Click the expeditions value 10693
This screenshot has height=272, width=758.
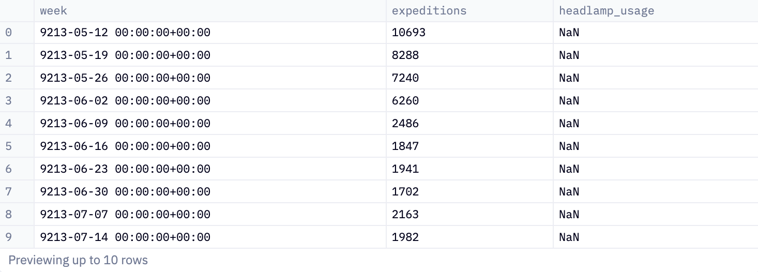point(408,33)
